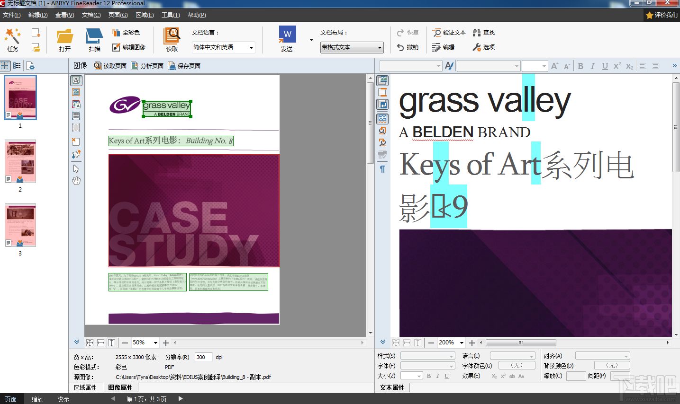This screenshot has width=680, height=404.
Task: Expand the image zoom percentage dropdown
Action: pyautogui.click(x=156, y=342)
